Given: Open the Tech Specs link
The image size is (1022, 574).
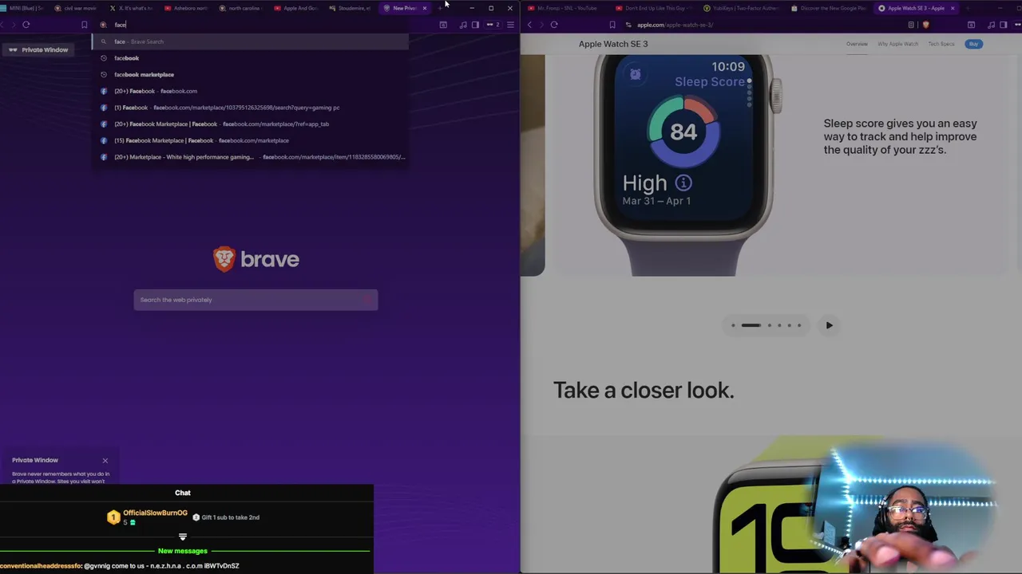Looking at the screenshot, I should 941,44.
